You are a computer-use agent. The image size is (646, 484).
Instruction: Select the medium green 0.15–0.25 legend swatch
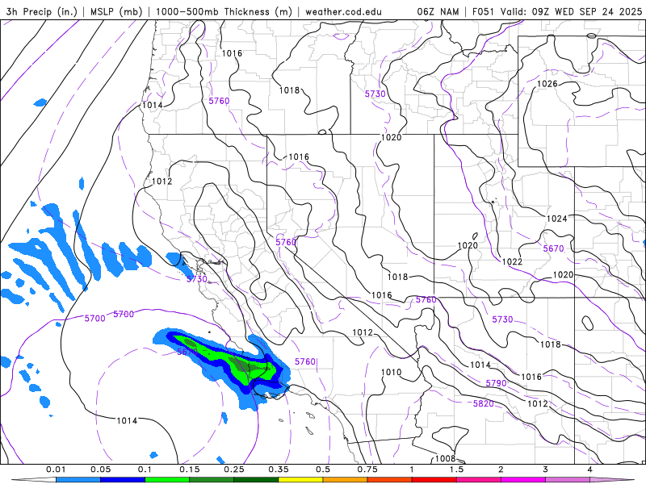coord(212,480)
